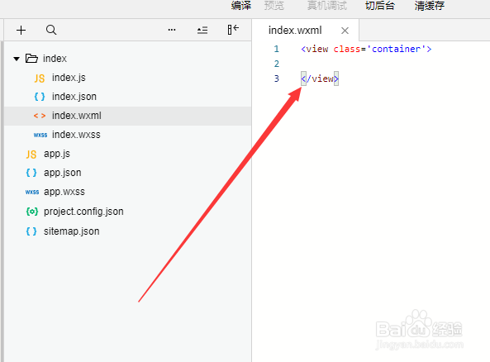Viewport: 490px width, 362px height.
Task: Open sitemap.json file name
Action: pos(72,231)
